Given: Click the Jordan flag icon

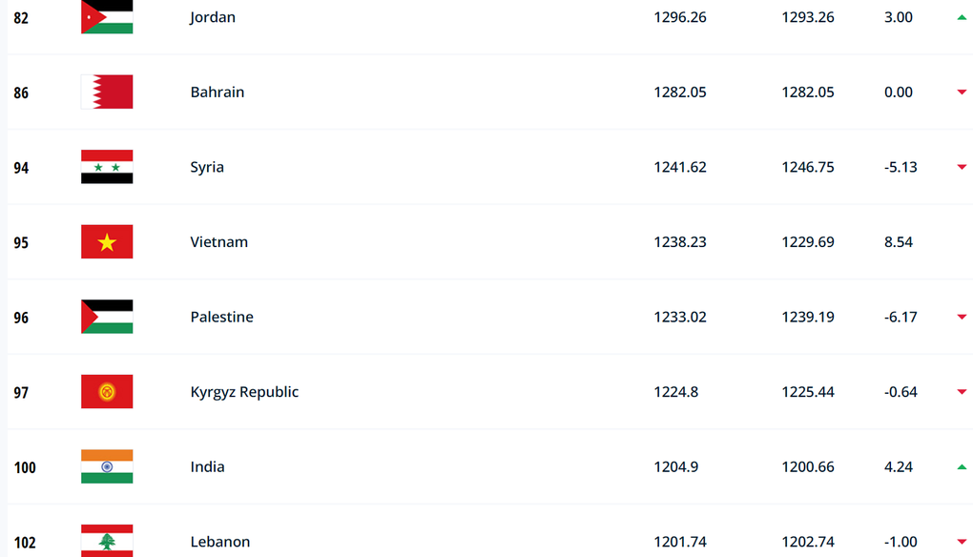Looking at the screenshot, I should click(x=107, y=17).
